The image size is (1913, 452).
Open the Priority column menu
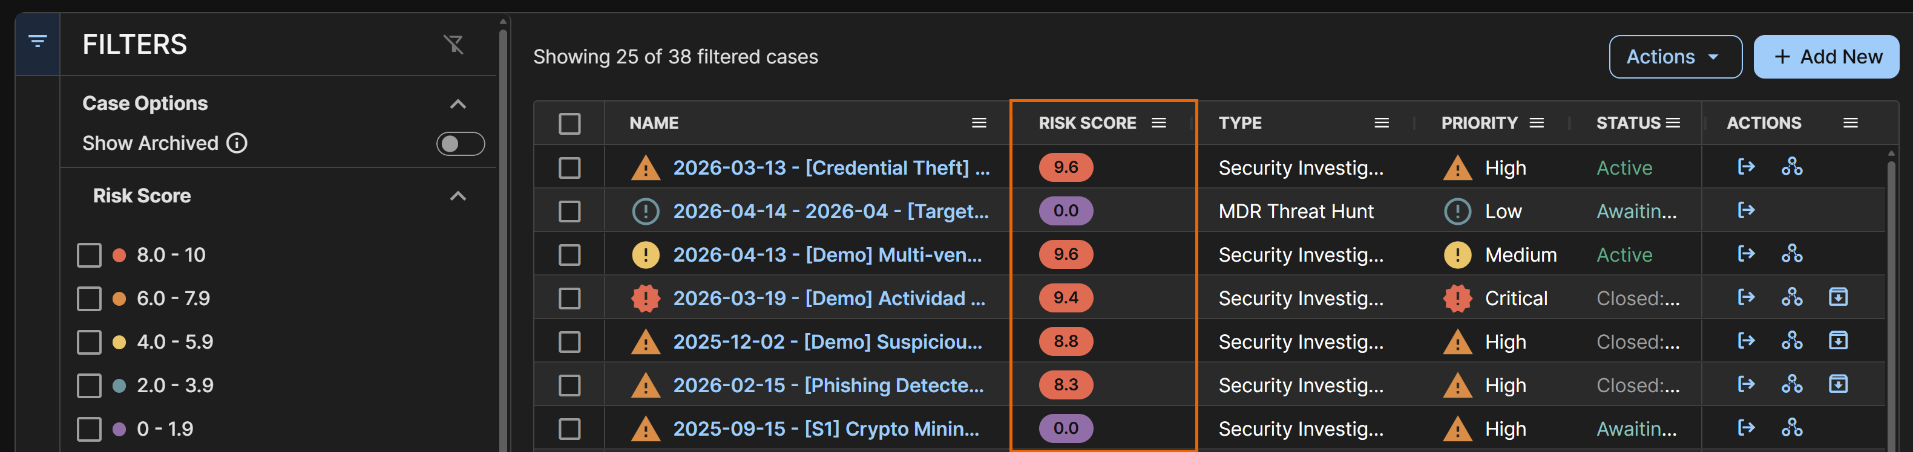click(x=1537, y=123)
